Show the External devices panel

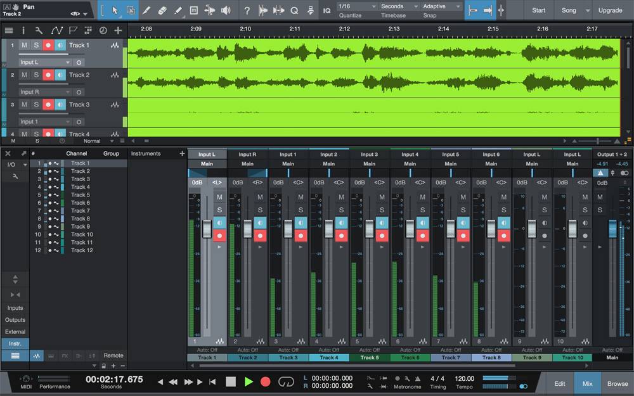click(x=15, y=332)
